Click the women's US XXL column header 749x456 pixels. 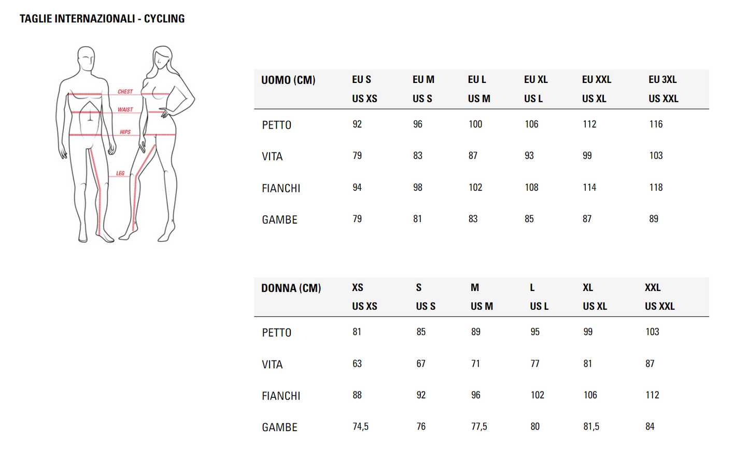660,307
